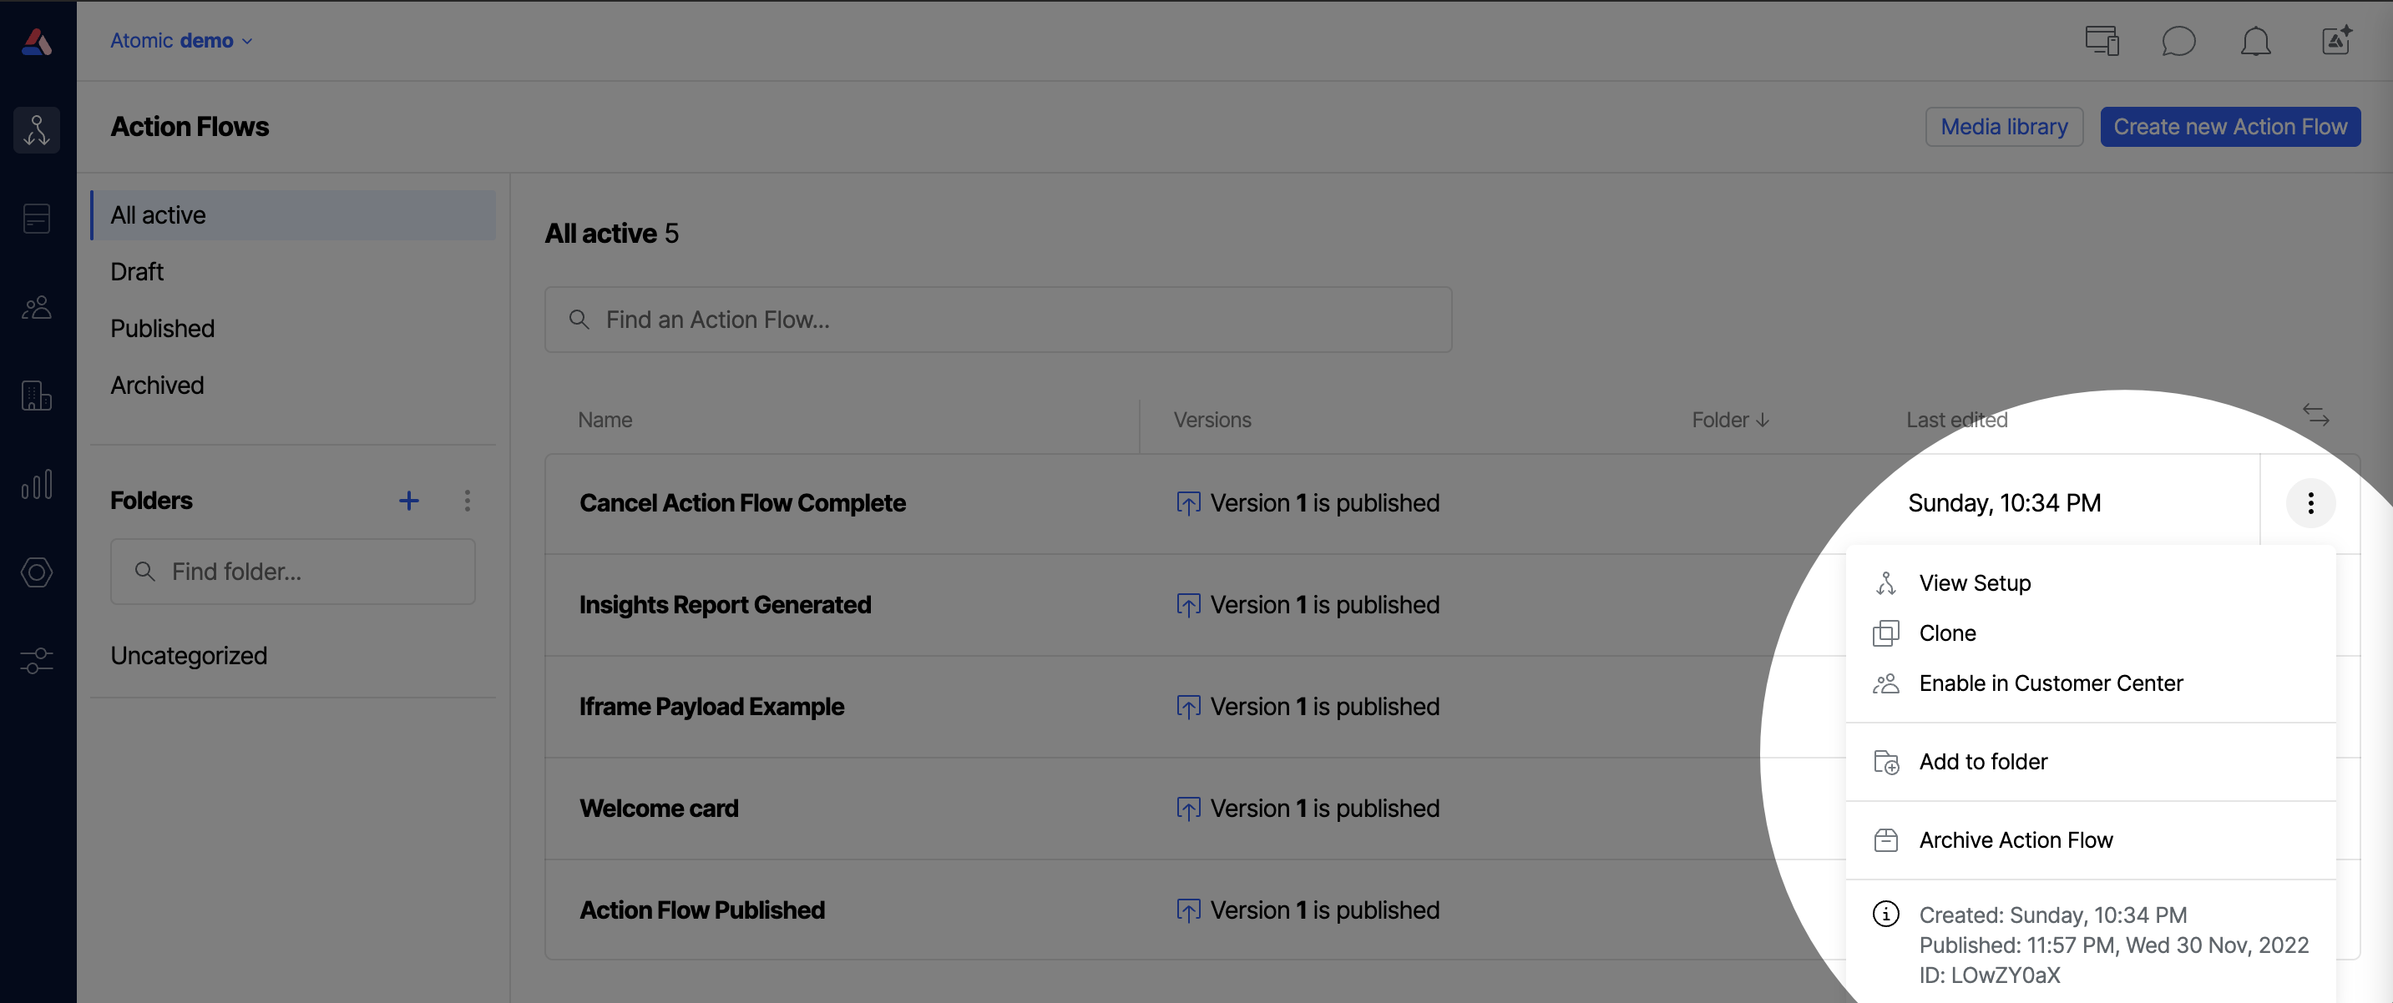Open the Action Flows sidebar icon

point(36,130)
